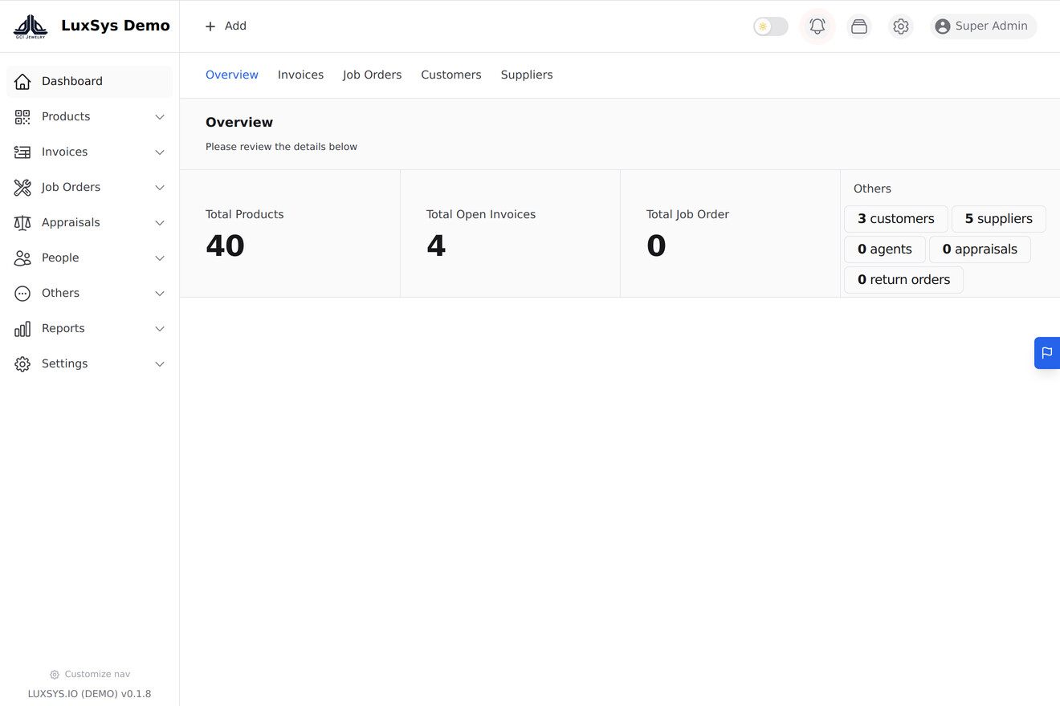Open the 3 customers chip
The image size is (1060, 706).
click(896, 219)
